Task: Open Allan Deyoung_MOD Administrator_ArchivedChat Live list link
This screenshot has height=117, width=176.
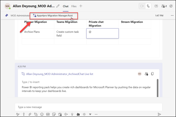Action: coord(59,74)
